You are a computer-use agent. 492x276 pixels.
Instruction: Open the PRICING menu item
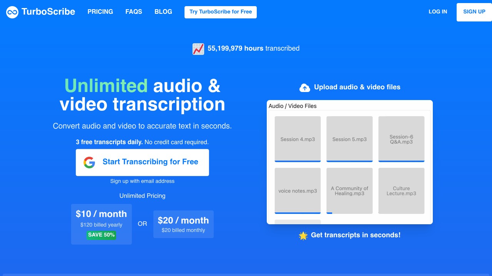pyautogui.click(x=100, y=12)
